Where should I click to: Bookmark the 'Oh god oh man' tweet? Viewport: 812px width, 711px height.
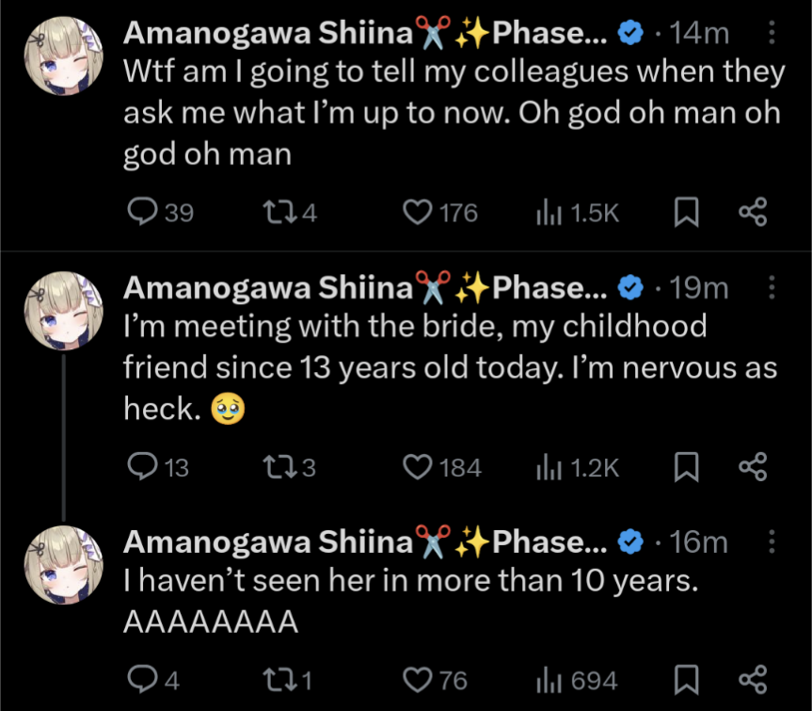click(x=687, y=214)
